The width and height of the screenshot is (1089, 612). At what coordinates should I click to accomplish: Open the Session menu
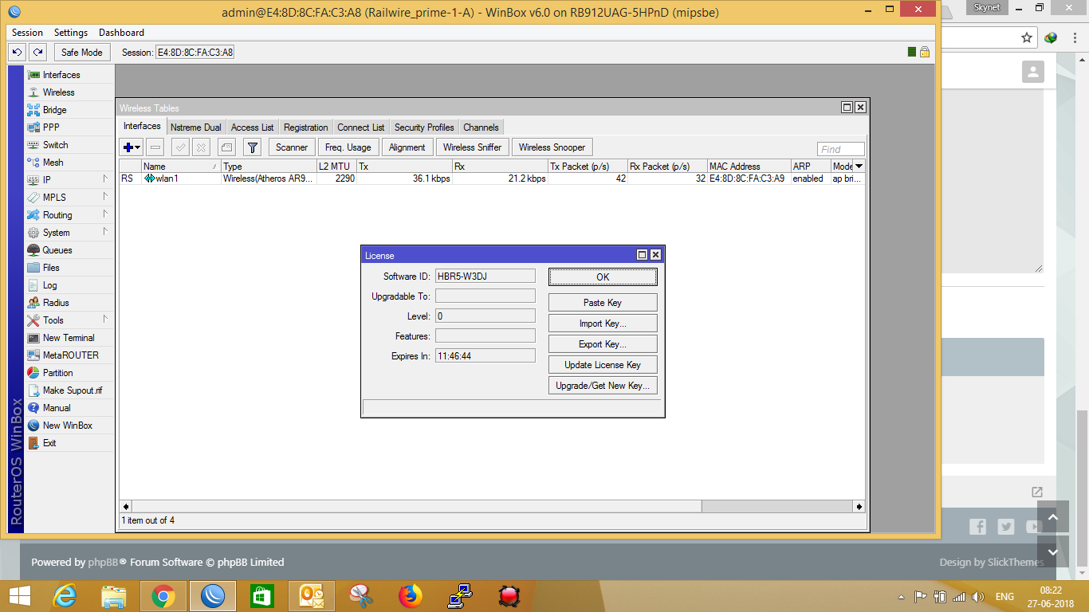click(28, 33)
